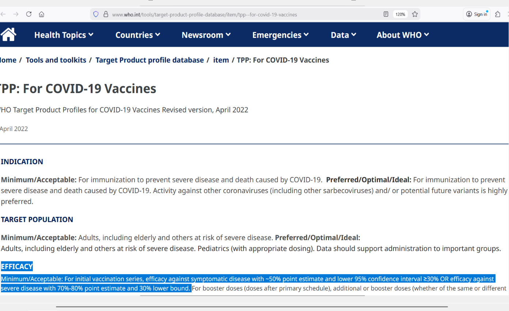
Task: Click the horizontal scrollbar at bottom
Action: click(252, 307)
